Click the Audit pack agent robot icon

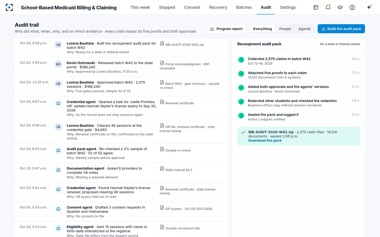pos(58,150)
